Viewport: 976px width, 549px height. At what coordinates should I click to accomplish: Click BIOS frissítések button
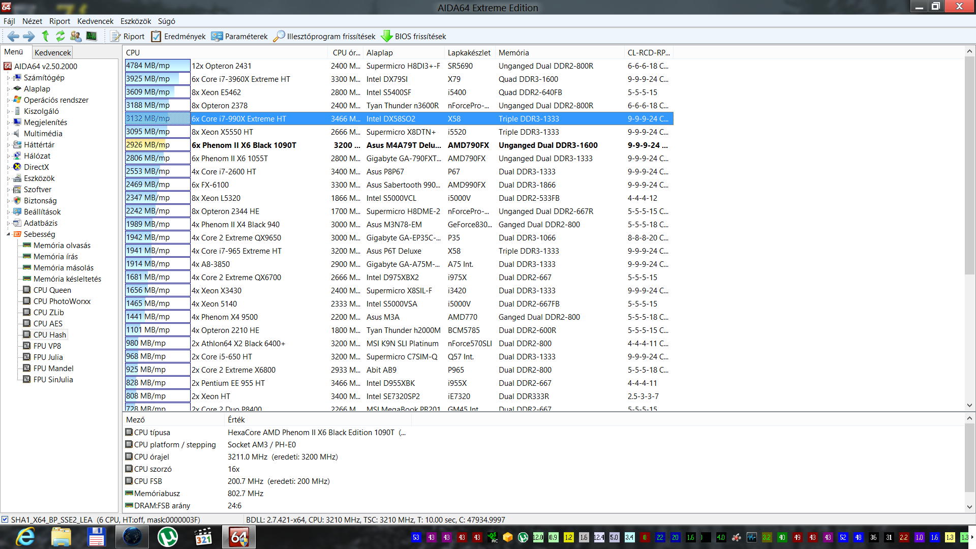pyautogui.click(x=414, y=36)
